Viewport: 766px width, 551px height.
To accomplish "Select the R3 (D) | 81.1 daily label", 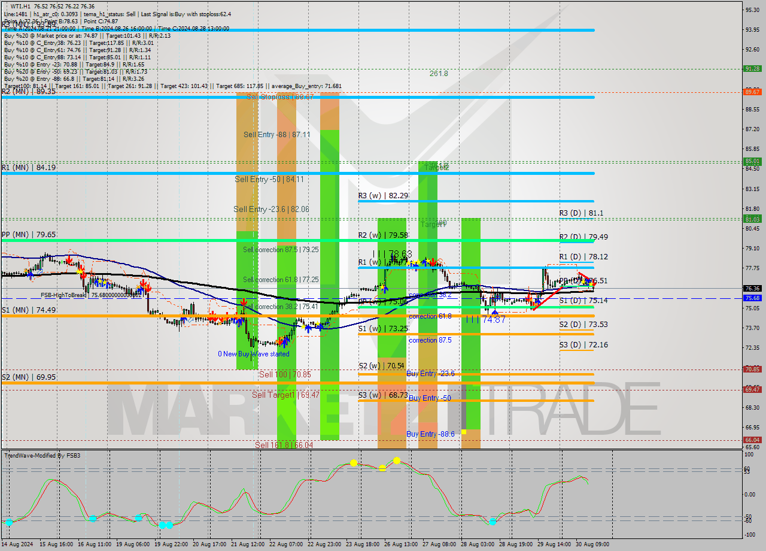I will [581, 213].
